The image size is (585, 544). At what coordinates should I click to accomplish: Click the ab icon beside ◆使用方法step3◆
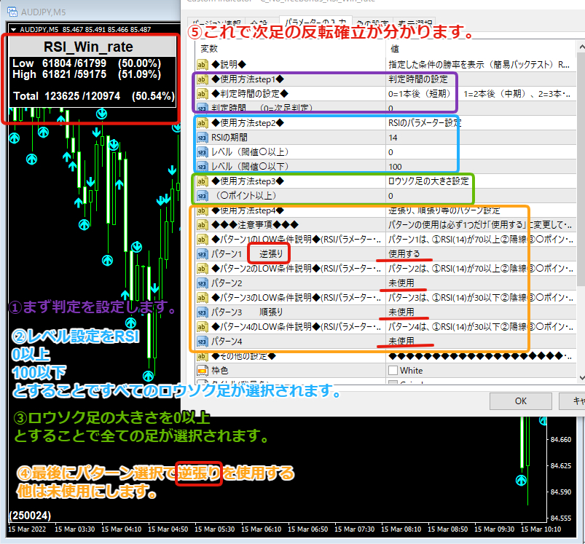(x=202, y=181)
